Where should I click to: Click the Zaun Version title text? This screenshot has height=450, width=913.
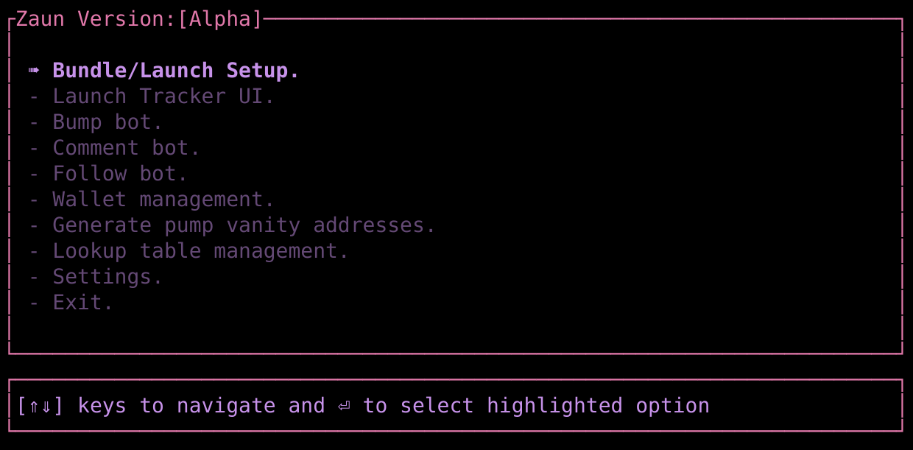[95, 19]
